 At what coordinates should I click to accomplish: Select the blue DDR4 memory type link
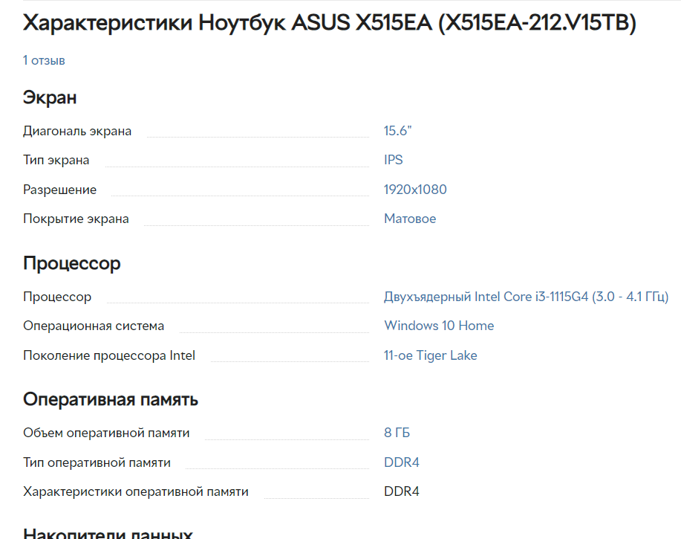click(401, 462)
